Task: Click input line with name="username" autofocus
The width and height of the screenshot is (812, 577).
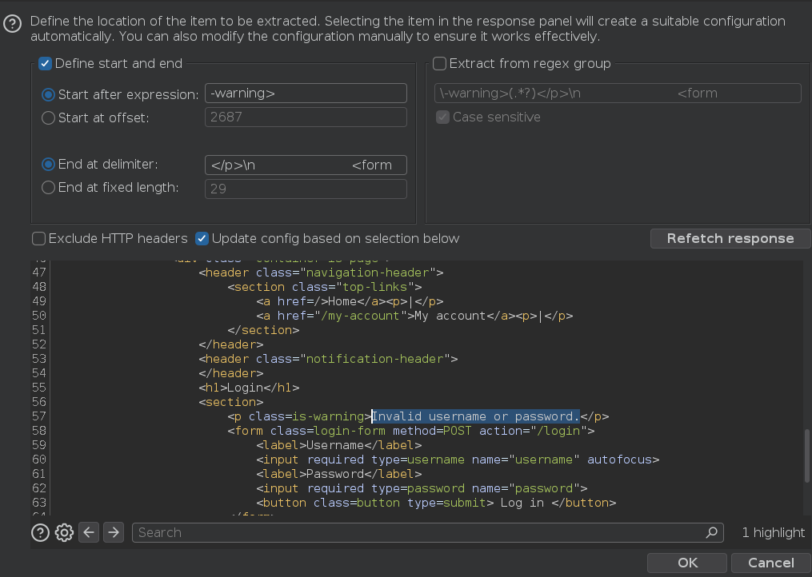Action: [x=458, y=460]
